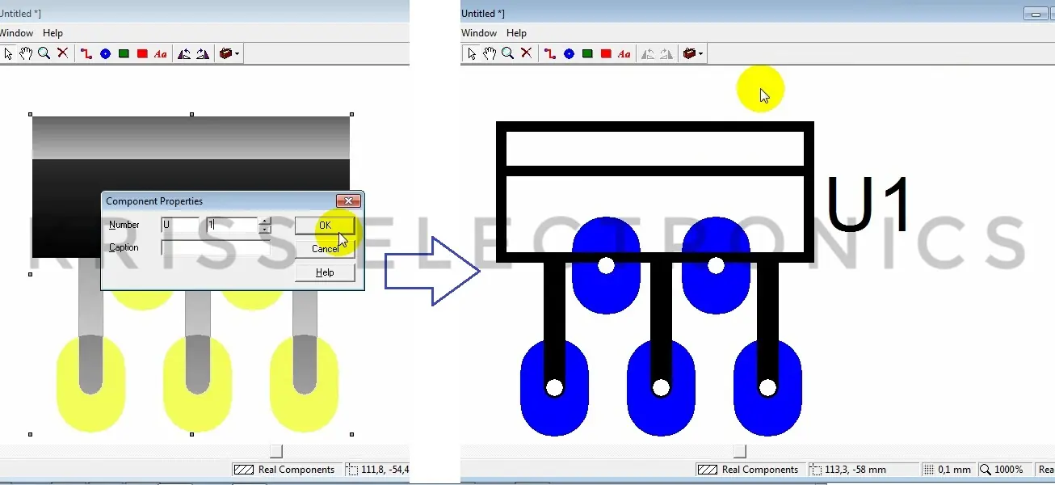
Task: Click horizontal scrollbar thumb in left window
Action: pos(276,451)
